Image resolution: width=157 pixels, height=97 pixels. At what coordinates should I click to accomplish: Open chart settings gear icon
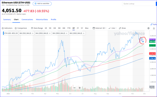coord(149,28)
